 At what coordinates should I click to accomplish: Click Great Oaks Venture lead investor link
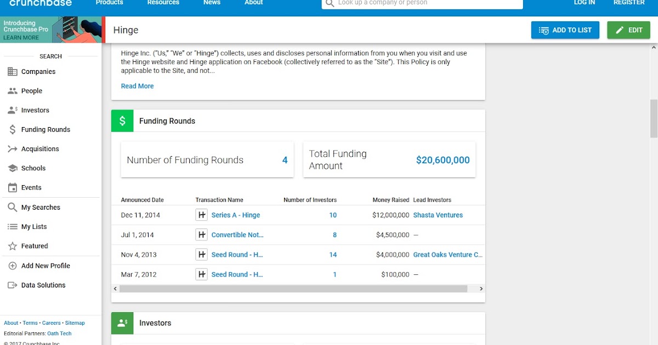[448, 255]
